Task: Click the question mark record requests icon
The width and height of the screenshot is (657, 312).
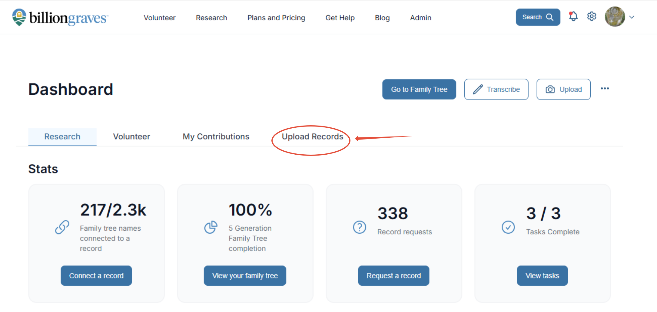Action: click(x=360, y=227)
